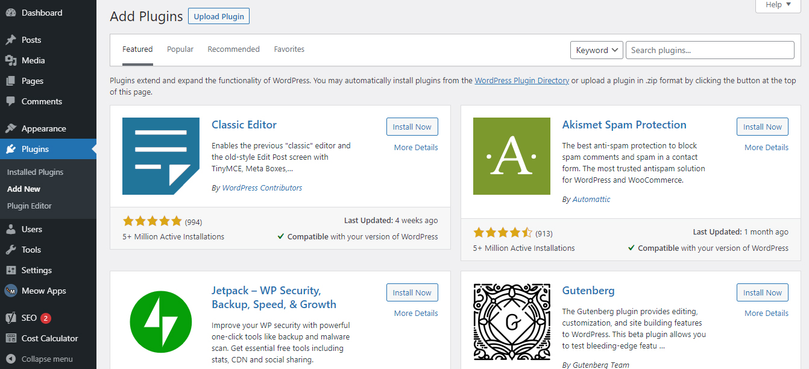Click Classic Editor 5+ Million Active Installations
The width and height of the screenshot is (809, 369).
(x=174, y=237)
